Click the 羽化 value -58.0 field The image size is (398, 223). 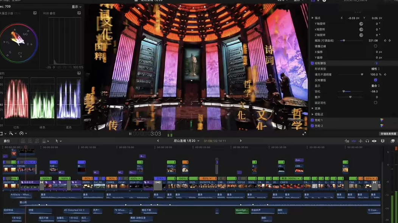[x=374, y=92]
